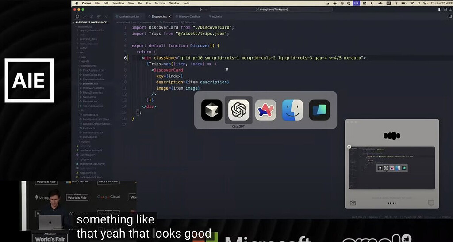
Task: Toggle the primary sidebar layout icon
Action: [x=440, y=9]
